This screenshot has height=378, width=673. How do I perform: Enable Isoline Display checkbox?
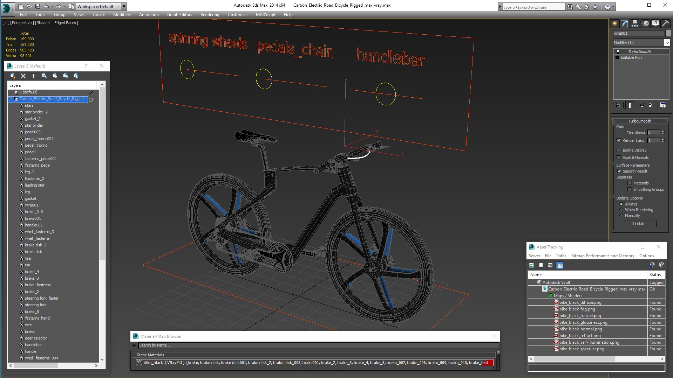[x=619, y=150]
